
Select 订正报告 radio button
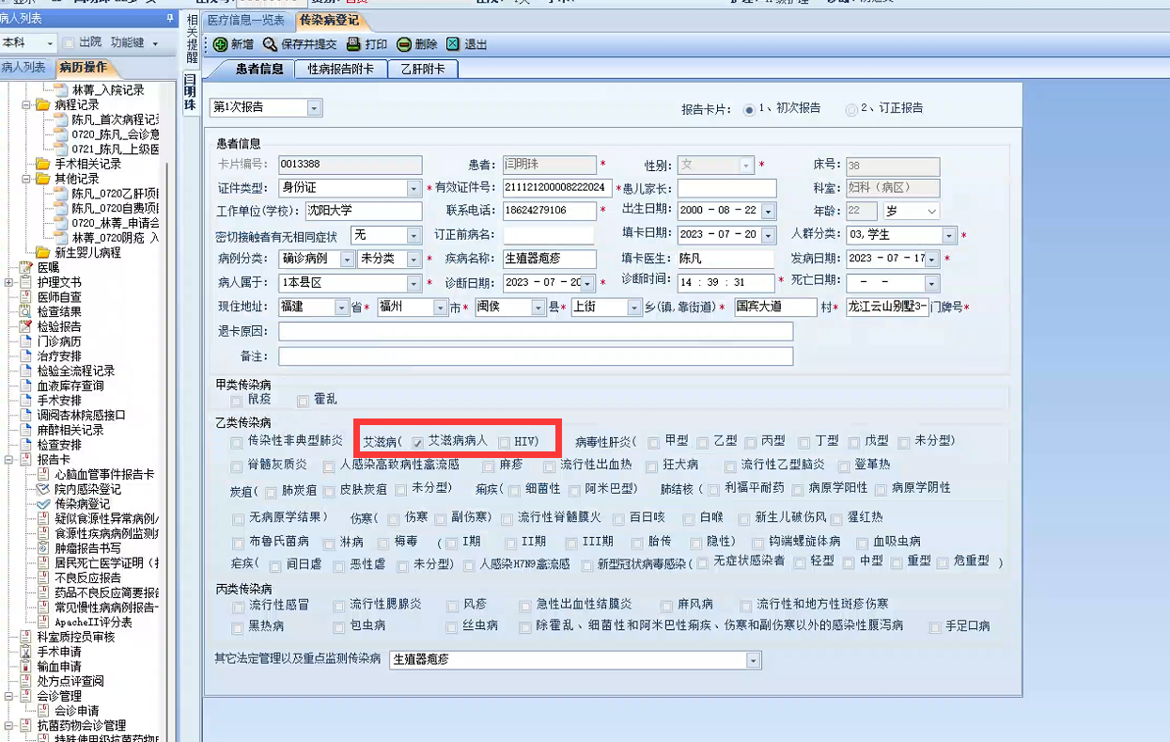[851, 109]
